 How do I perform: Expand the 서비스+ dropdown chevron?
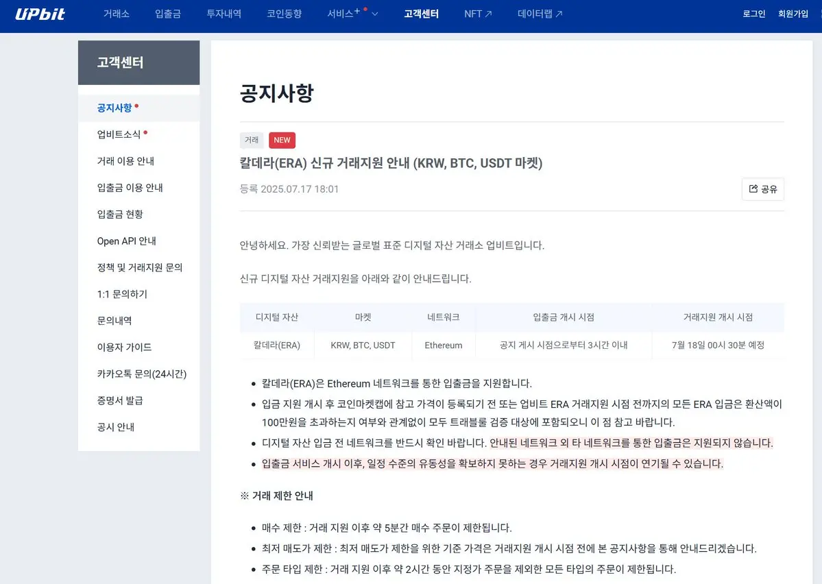pyautogui.click(x=375, y=14)
